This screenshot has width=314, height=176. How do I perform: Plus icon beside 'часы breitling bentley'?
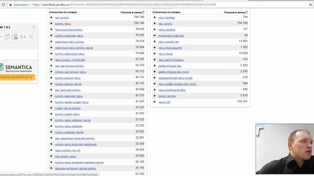point(155,90)
